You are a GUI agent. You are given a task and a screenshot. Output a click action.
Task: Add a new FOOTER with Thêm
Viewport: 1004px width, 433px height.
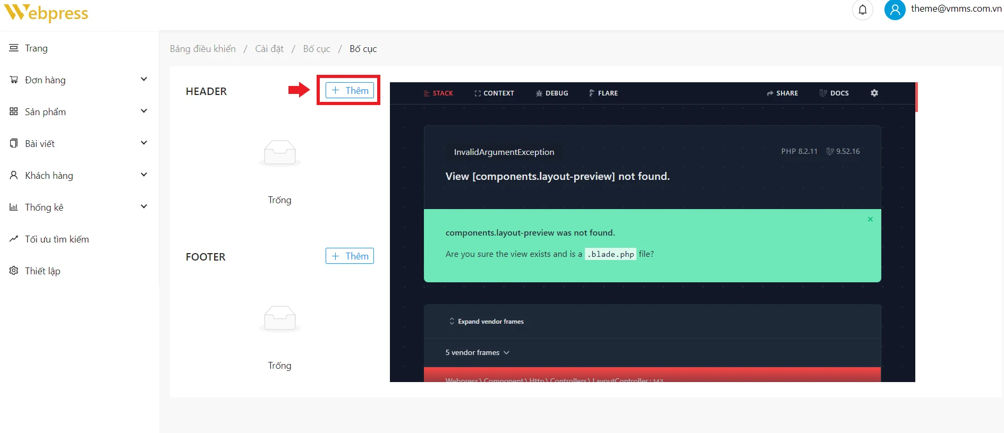[x=350, y=256]
